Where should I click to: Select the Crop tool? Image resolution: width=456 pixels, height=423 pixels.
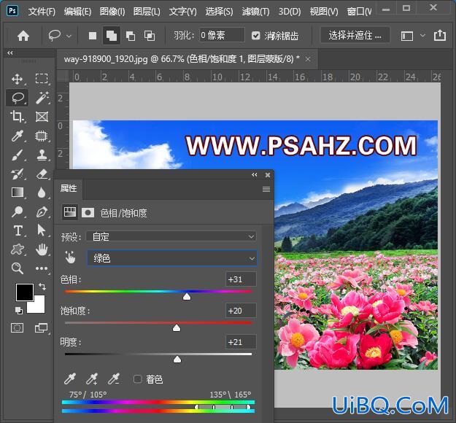(x=18, y=117)
